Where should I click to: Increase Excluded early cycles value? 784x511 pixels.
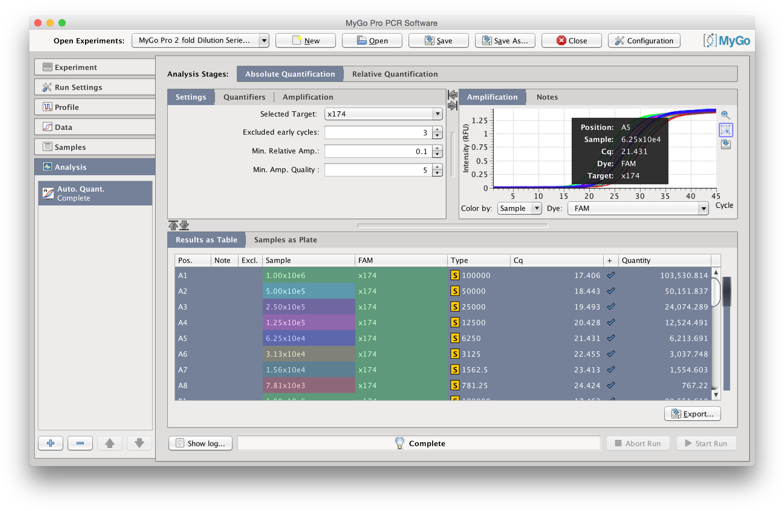point(437,129)
